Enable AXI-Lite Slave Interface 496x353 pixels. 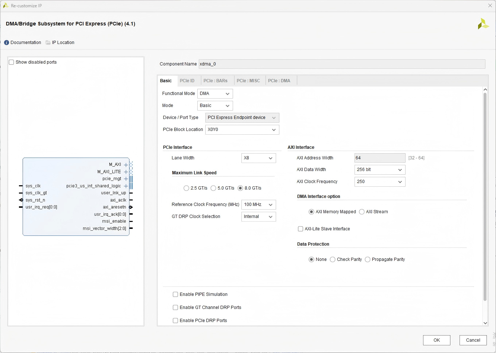[x=301, y=229]
